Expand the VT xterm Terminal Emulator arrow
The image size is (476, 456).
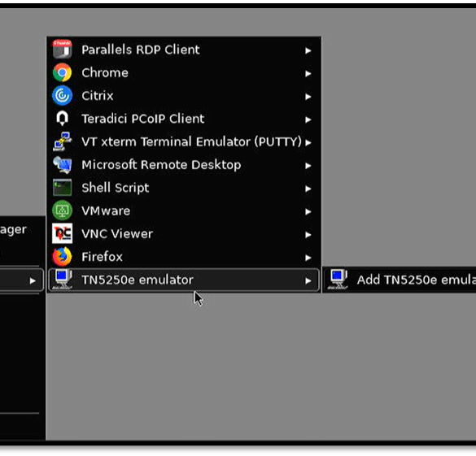(308, 142)
